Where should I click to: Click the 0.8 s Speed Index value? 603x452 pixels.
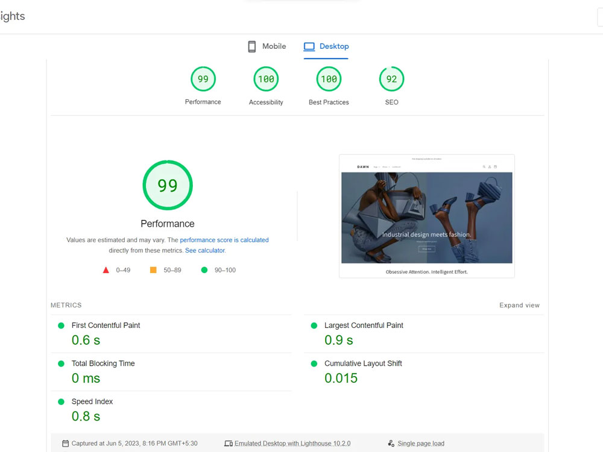(x=86, y=416)
